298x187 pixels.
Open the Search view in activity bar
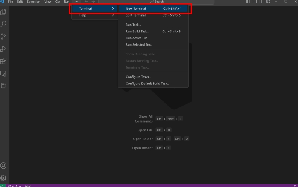4,24
